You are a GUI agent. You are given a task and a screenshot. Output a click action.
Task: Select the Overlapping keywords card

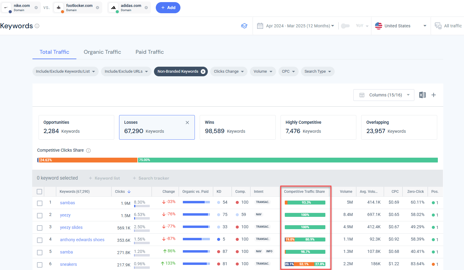[399, 127]
